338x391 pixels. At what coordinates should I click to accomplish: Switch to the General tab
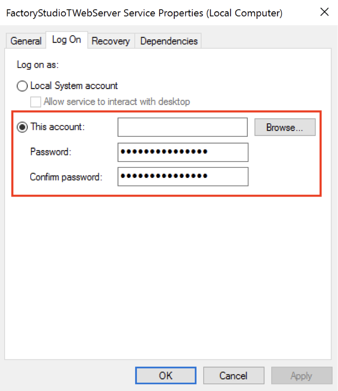26,41
